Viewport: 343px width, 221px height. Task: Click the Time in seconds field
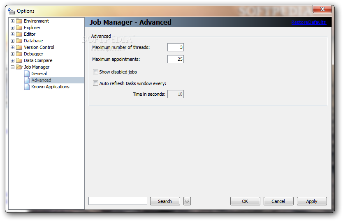(x=176, y=94)
